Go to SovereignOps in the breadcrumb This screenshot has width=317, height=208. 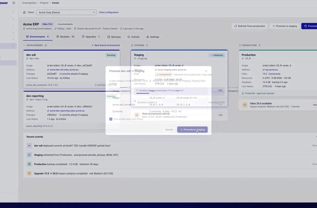pos(29,3)
